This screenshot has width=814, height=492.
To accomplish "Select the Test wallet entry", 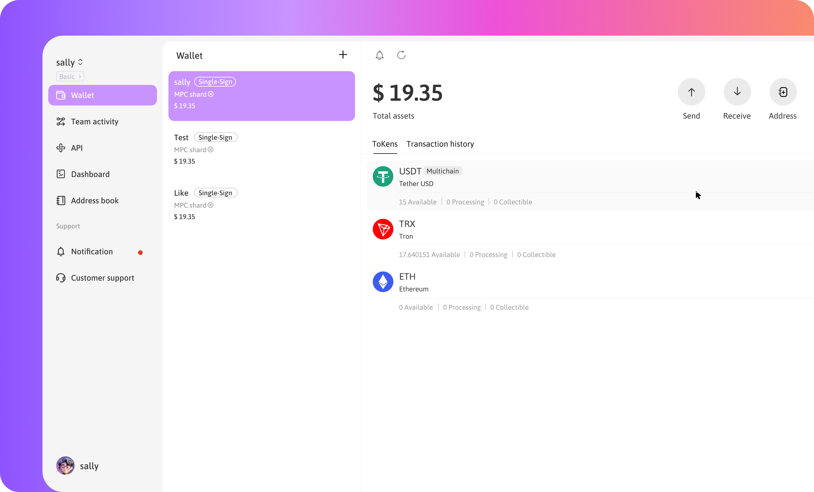I will tap(261, 149).
